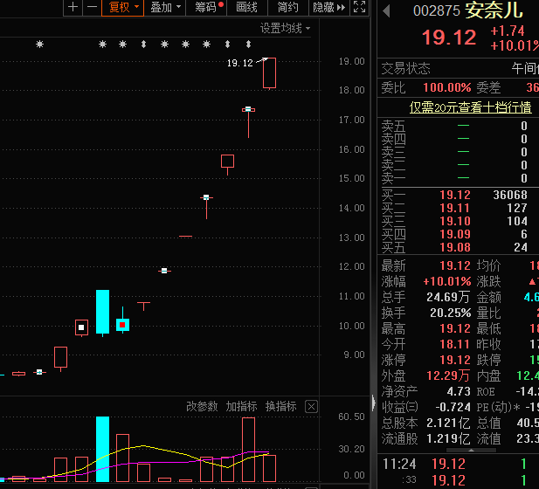Click first snowflake event marker on left
539x489 pixels.
pyautogui.click(x=40, y=45)
